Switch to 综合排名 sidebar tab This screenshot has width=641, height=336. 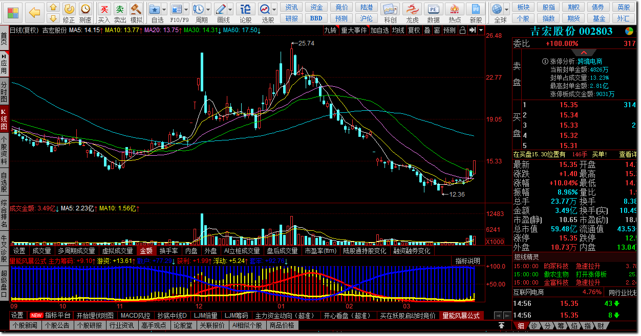tap(4, 213)
